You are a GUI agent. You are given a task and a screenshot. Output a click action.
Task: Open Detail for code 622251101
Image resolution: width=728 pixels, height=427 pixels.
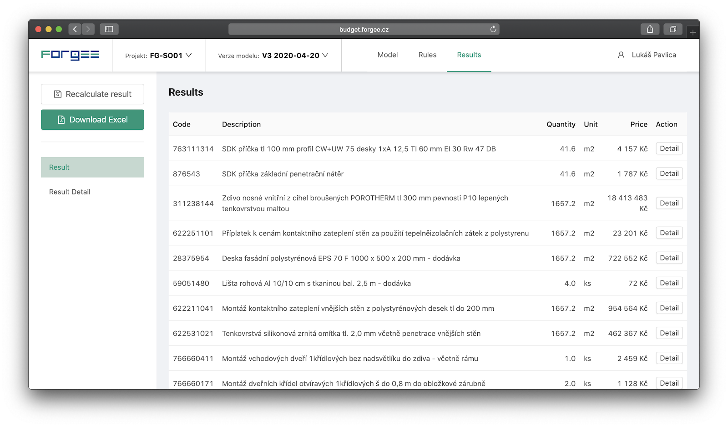pyautogui.click(x=669, y=233)
